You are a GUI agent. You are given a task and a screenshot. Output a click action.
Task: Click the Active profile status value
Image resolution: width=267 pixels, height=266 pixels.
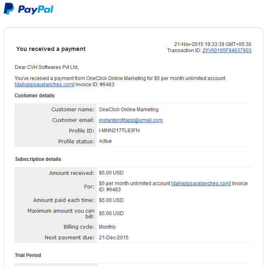[x=105, y=141]
